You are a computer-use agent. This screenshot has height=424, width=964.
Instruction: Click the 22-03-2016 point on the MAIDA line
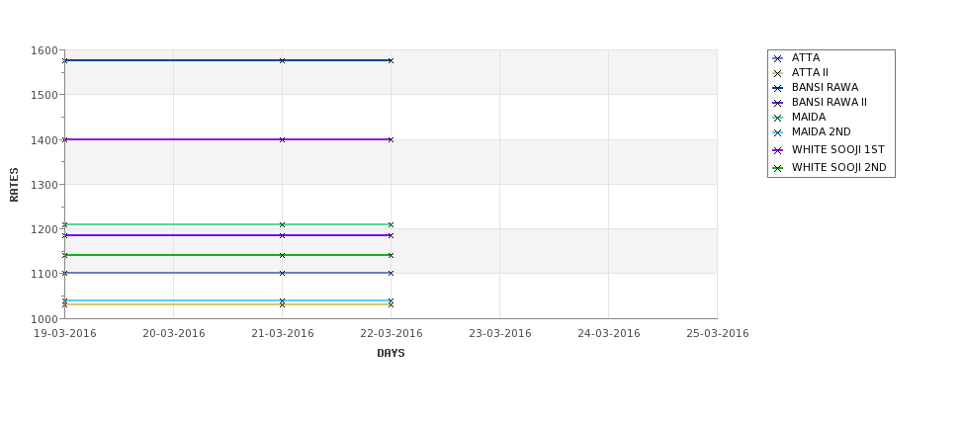tap(391, 225)
